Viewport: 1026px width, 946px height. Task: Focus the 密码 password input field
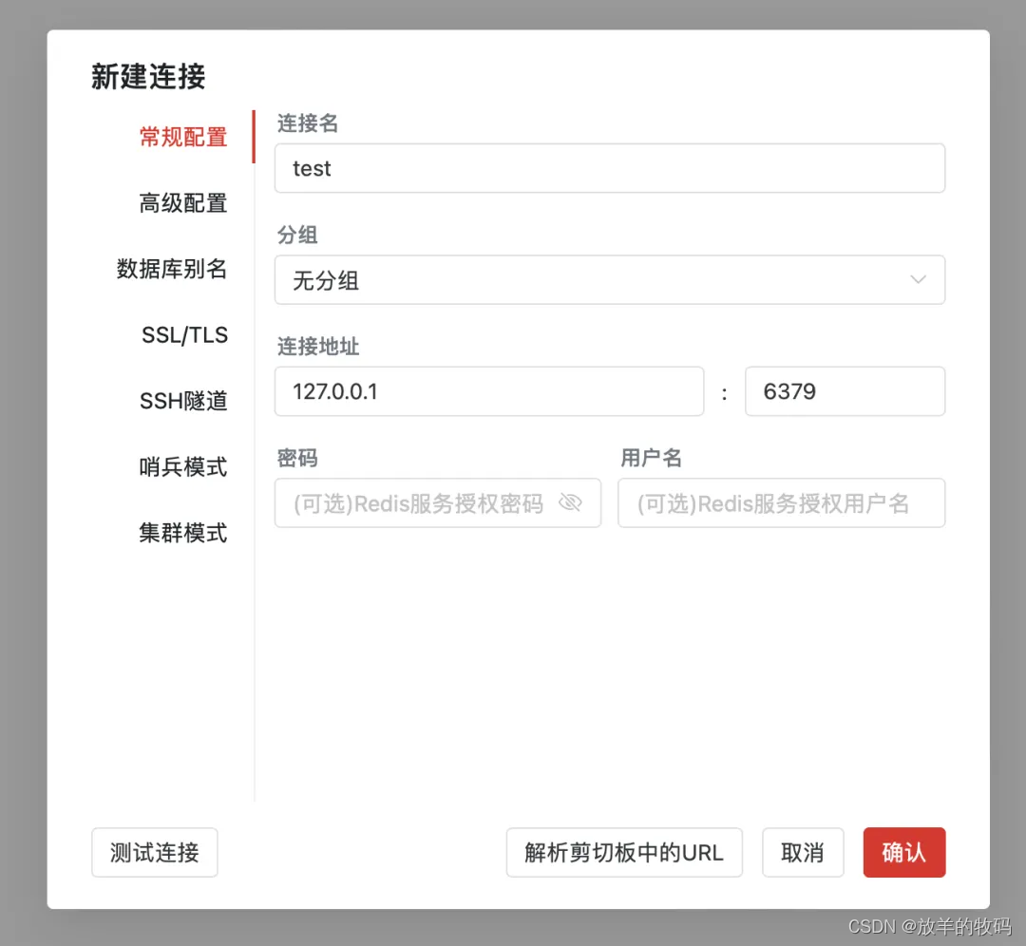pos(438,503)
